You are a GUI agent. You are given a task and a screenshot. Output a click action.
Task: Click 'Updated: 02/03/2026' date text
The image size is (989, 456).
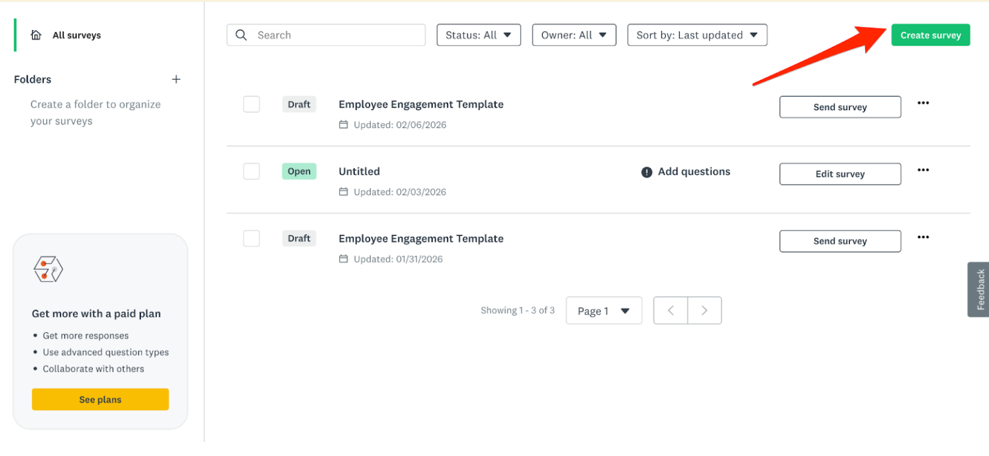point(400,192)
